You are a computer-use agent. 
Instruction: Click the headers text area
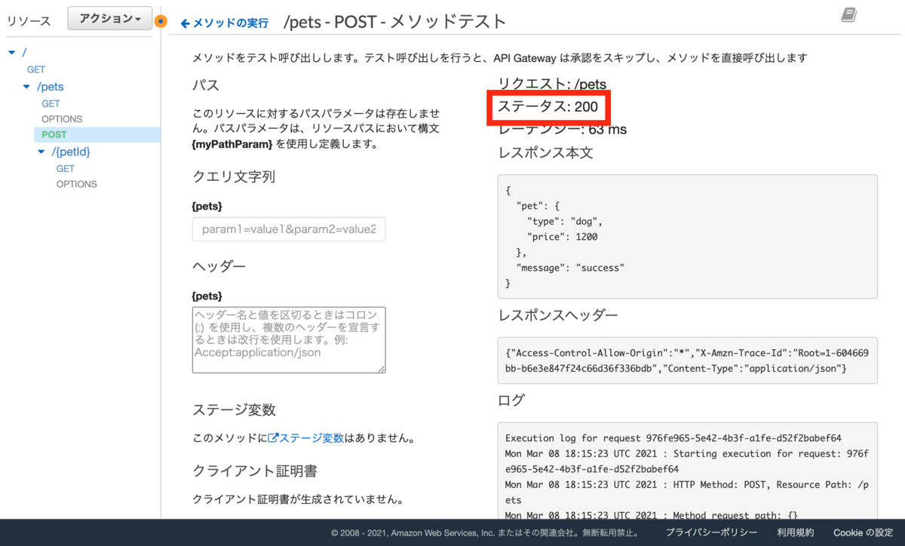point(289,339)
